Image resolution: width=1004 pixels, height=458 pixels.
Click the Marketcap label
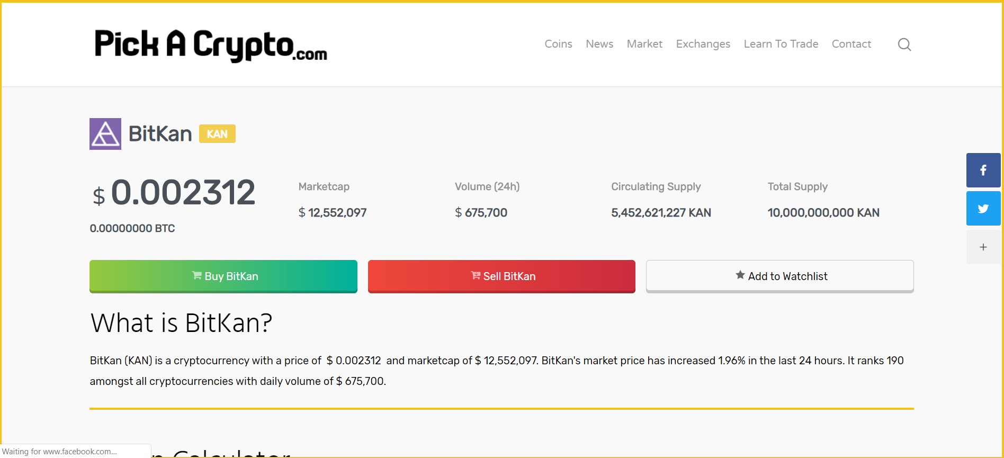324,186
